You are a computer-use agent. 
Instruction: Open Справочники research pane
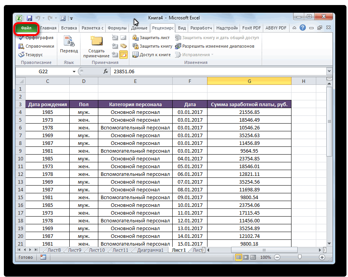[36, 46]
